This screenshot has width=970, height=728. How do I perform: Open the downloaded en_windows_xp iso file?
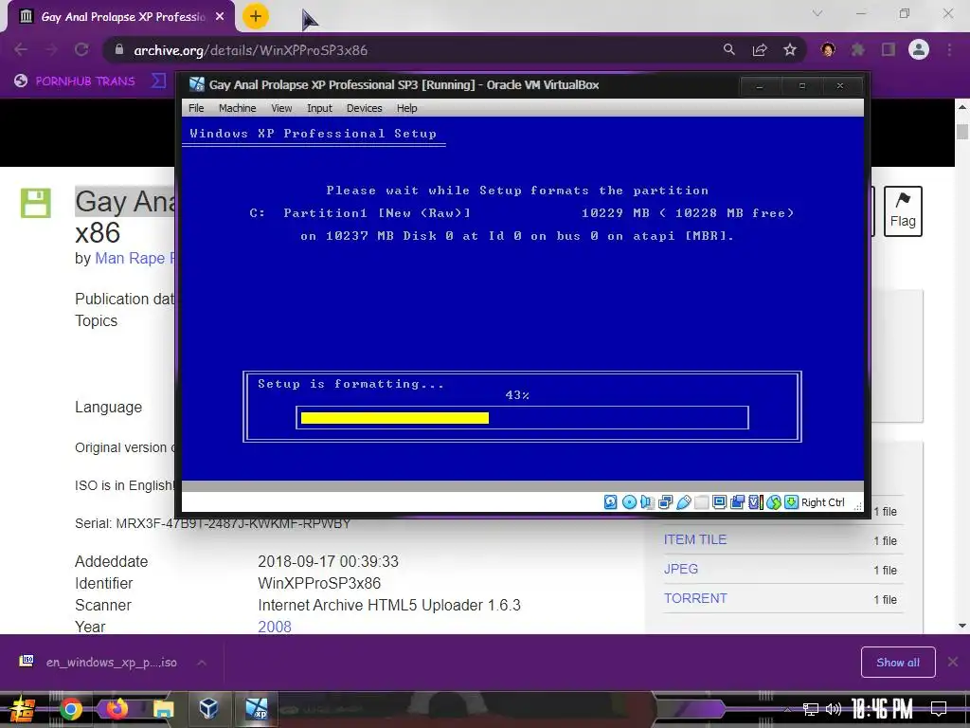click(99, 663)
